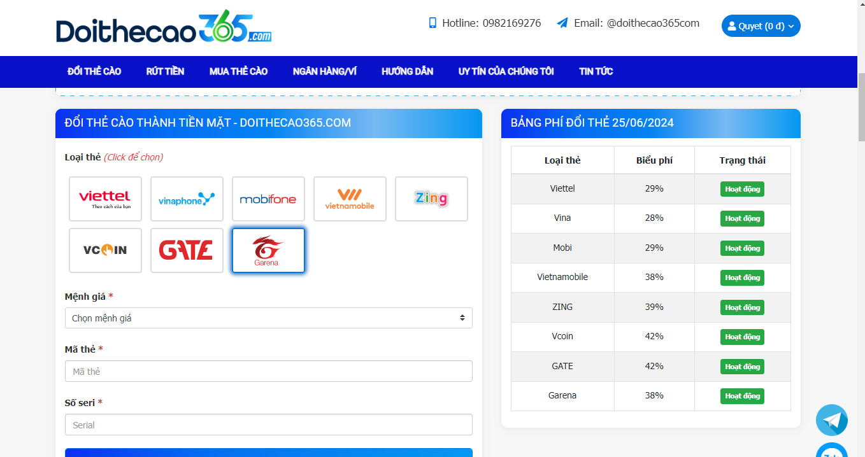Click the Mã thẻ input field
This screenshot has height=457, width=865.
[x=268, y=371]
